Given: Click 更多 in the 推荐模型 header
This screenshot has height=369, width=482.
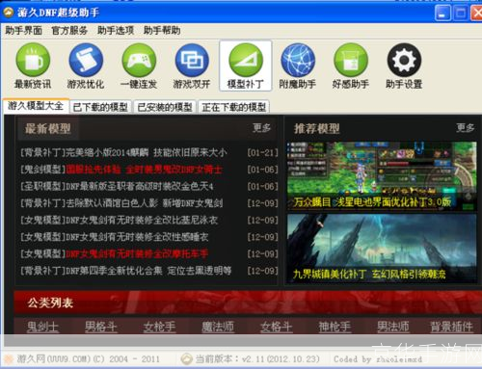Looking at the screenshot, I should coord(466,128).
